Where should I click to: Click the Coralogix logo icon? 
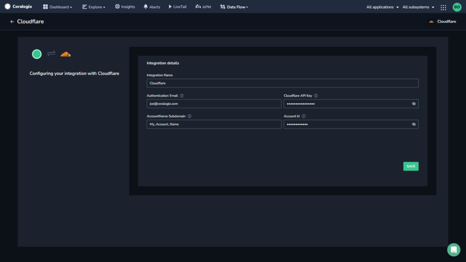click(x=7, y=6)
